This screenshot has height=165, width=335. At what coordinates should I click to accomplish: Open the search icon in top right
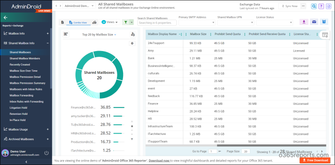314,6
